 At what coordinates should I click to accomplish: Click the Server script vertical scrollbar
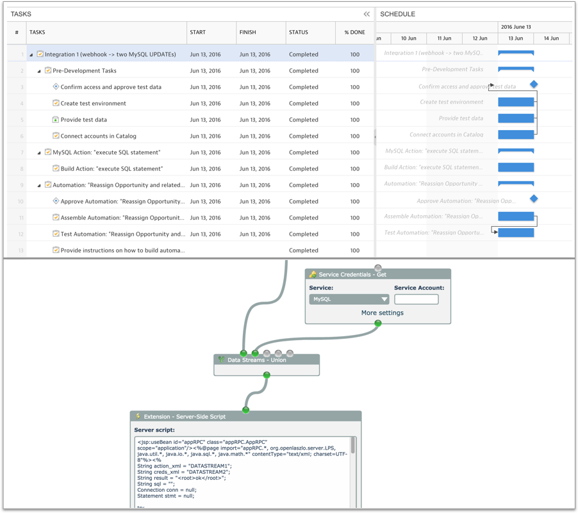point(352,446)
